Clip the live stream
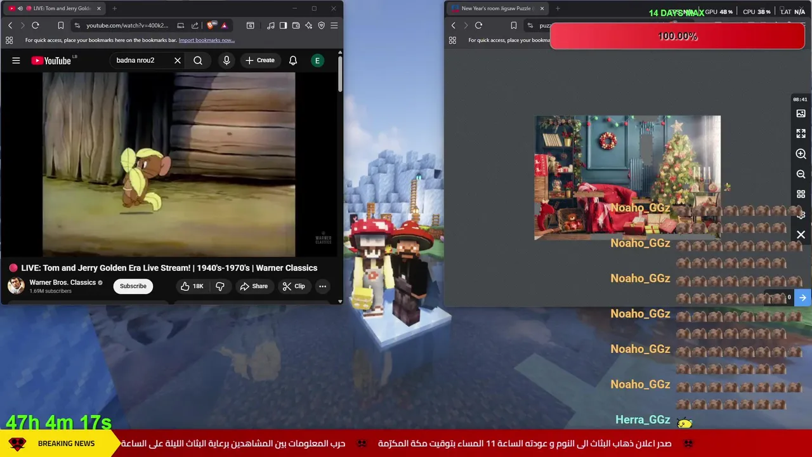 (x=294, y=286)
